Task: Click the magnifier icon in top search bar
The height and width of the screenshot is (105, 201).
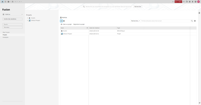Action: [84, 7]
